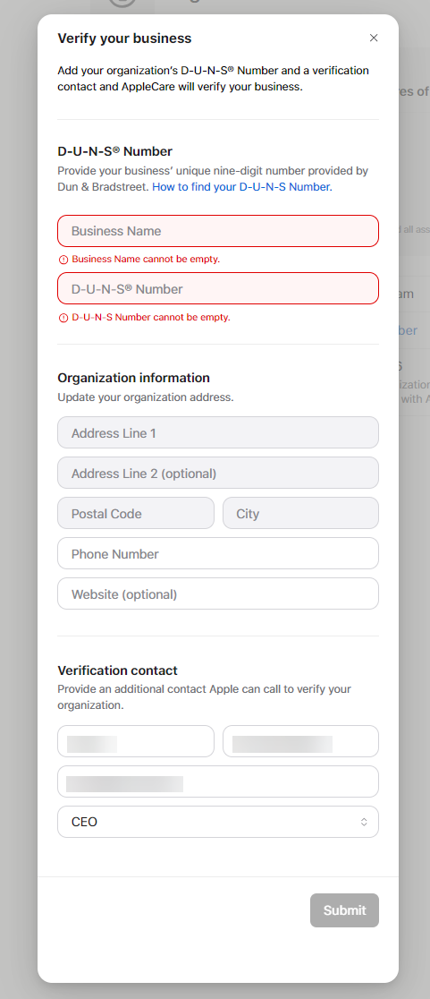Close the Verify your business dialog
The image size is (430, 999).
374,38
